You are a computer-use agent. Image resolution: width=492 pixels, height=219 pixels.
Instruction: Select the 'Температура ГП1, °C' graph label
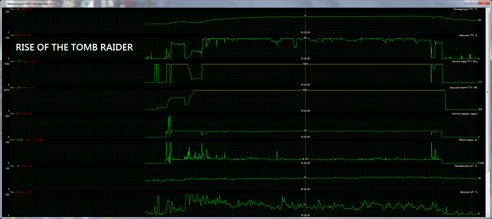pyautogui.click(x=465, y=9)
